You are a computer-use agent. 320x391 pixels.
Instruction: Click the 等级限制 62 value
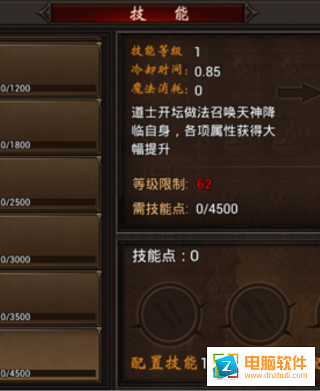204,184
